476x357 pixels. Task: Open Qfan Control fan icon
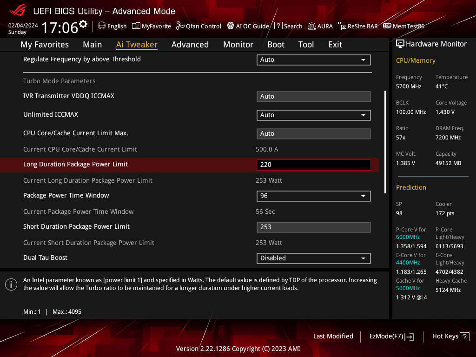tap(180, 26)
